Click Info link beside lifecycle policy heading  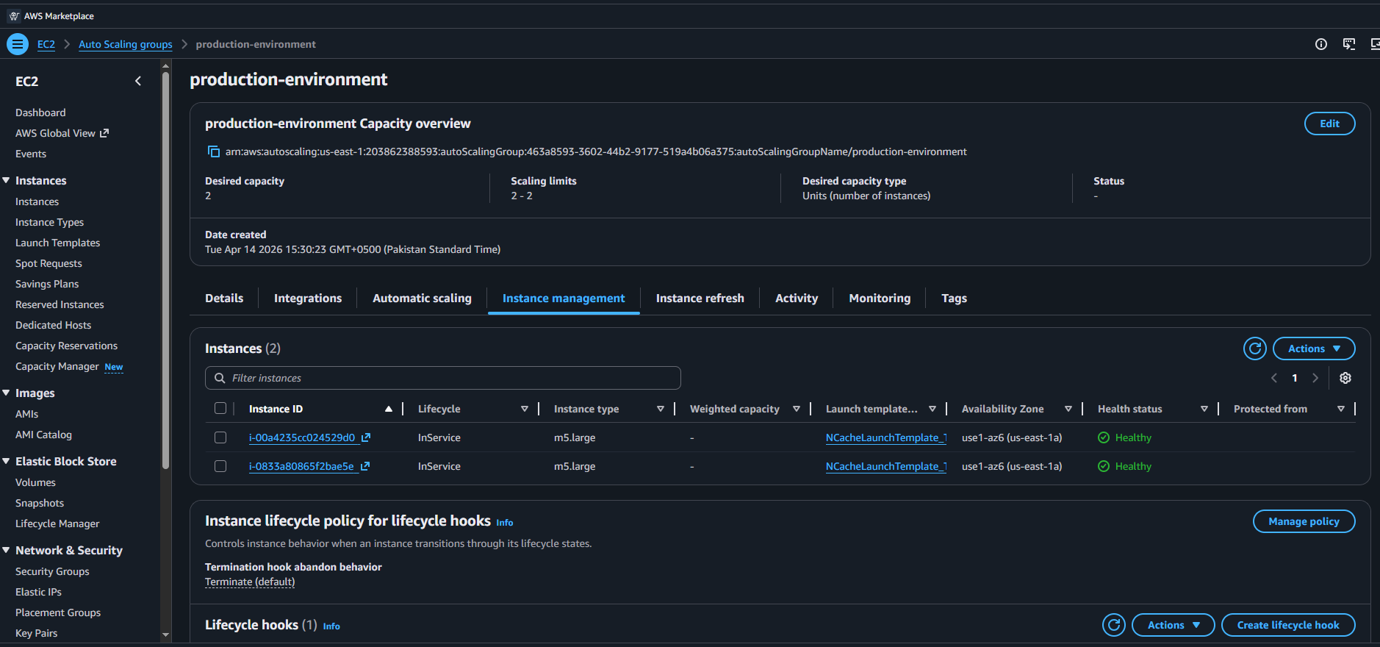coord(505,523)
